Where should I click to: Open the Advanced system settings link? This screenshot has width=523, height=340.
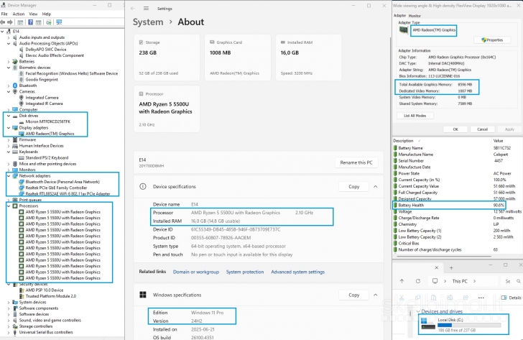coord(297,272)
